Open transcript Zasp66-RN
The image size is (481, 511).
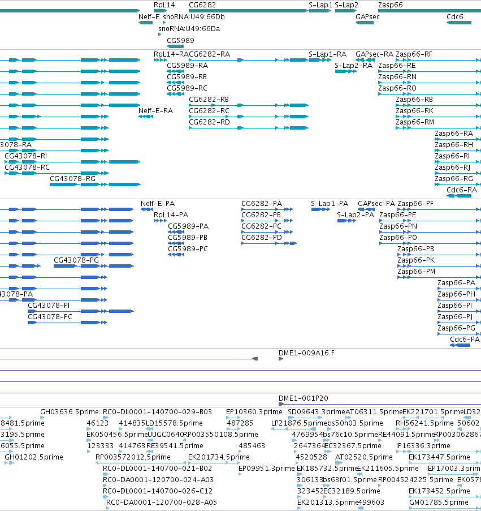point(397,77)
